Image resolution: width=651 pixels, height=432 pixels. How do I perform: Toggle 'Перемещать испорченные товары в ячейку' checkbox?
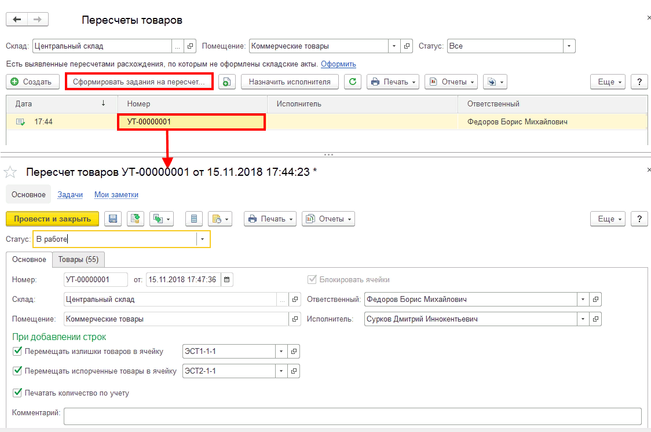[17, 371]
